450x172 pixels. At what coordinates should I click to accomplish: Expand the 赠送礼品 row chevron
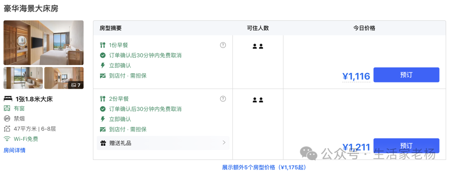[224, 143]
